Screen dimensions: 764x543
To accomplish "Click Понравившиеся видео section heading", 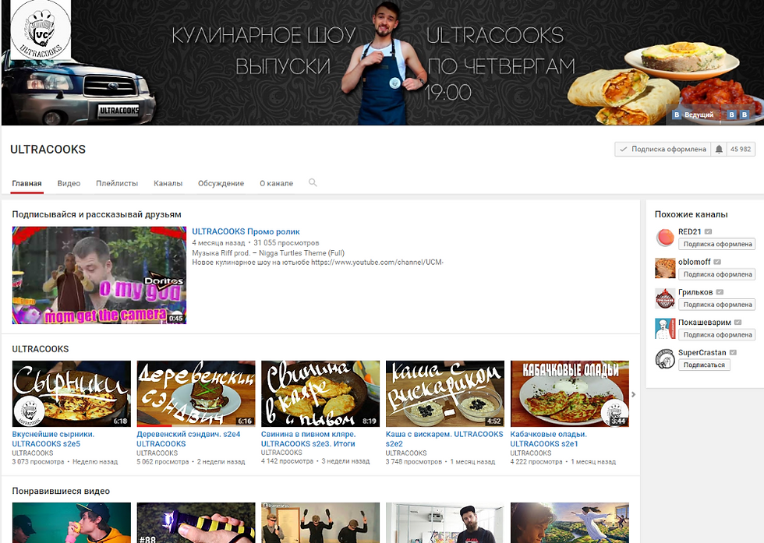I will point(61,491).
